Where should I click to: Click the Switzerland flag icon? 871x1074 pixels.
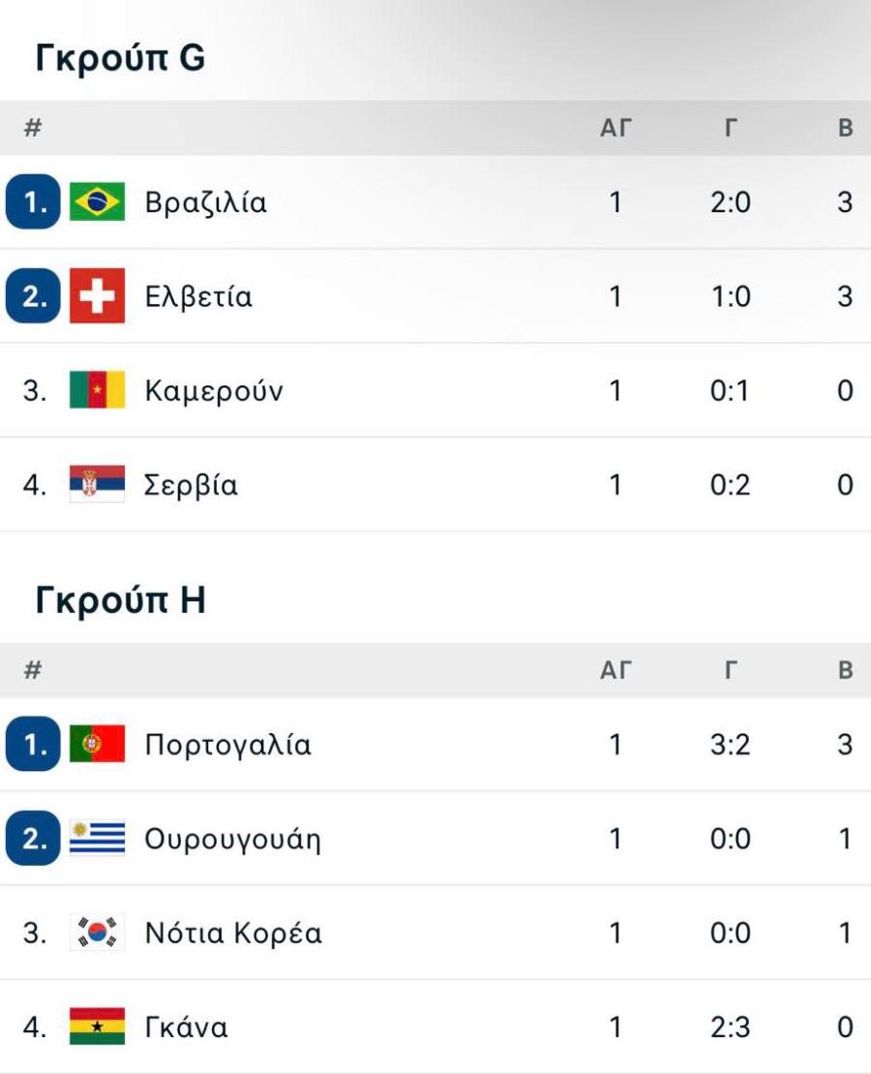pos(97,296)
